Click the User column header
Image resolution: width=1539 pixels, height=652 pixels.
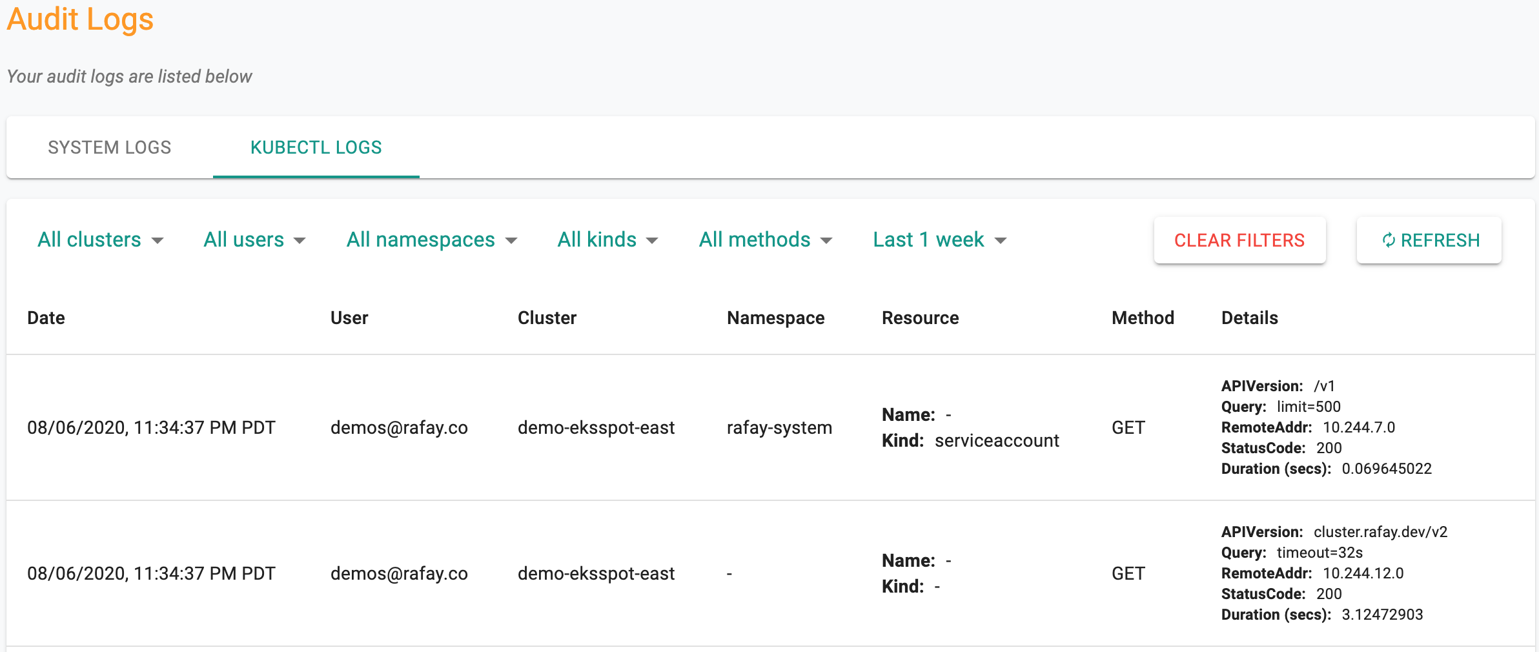click(x=349, y=318)
